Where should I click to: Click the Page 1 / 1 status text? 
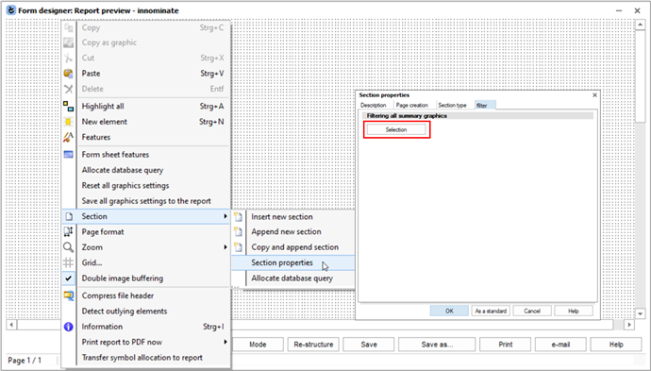(x=25, y=361)
